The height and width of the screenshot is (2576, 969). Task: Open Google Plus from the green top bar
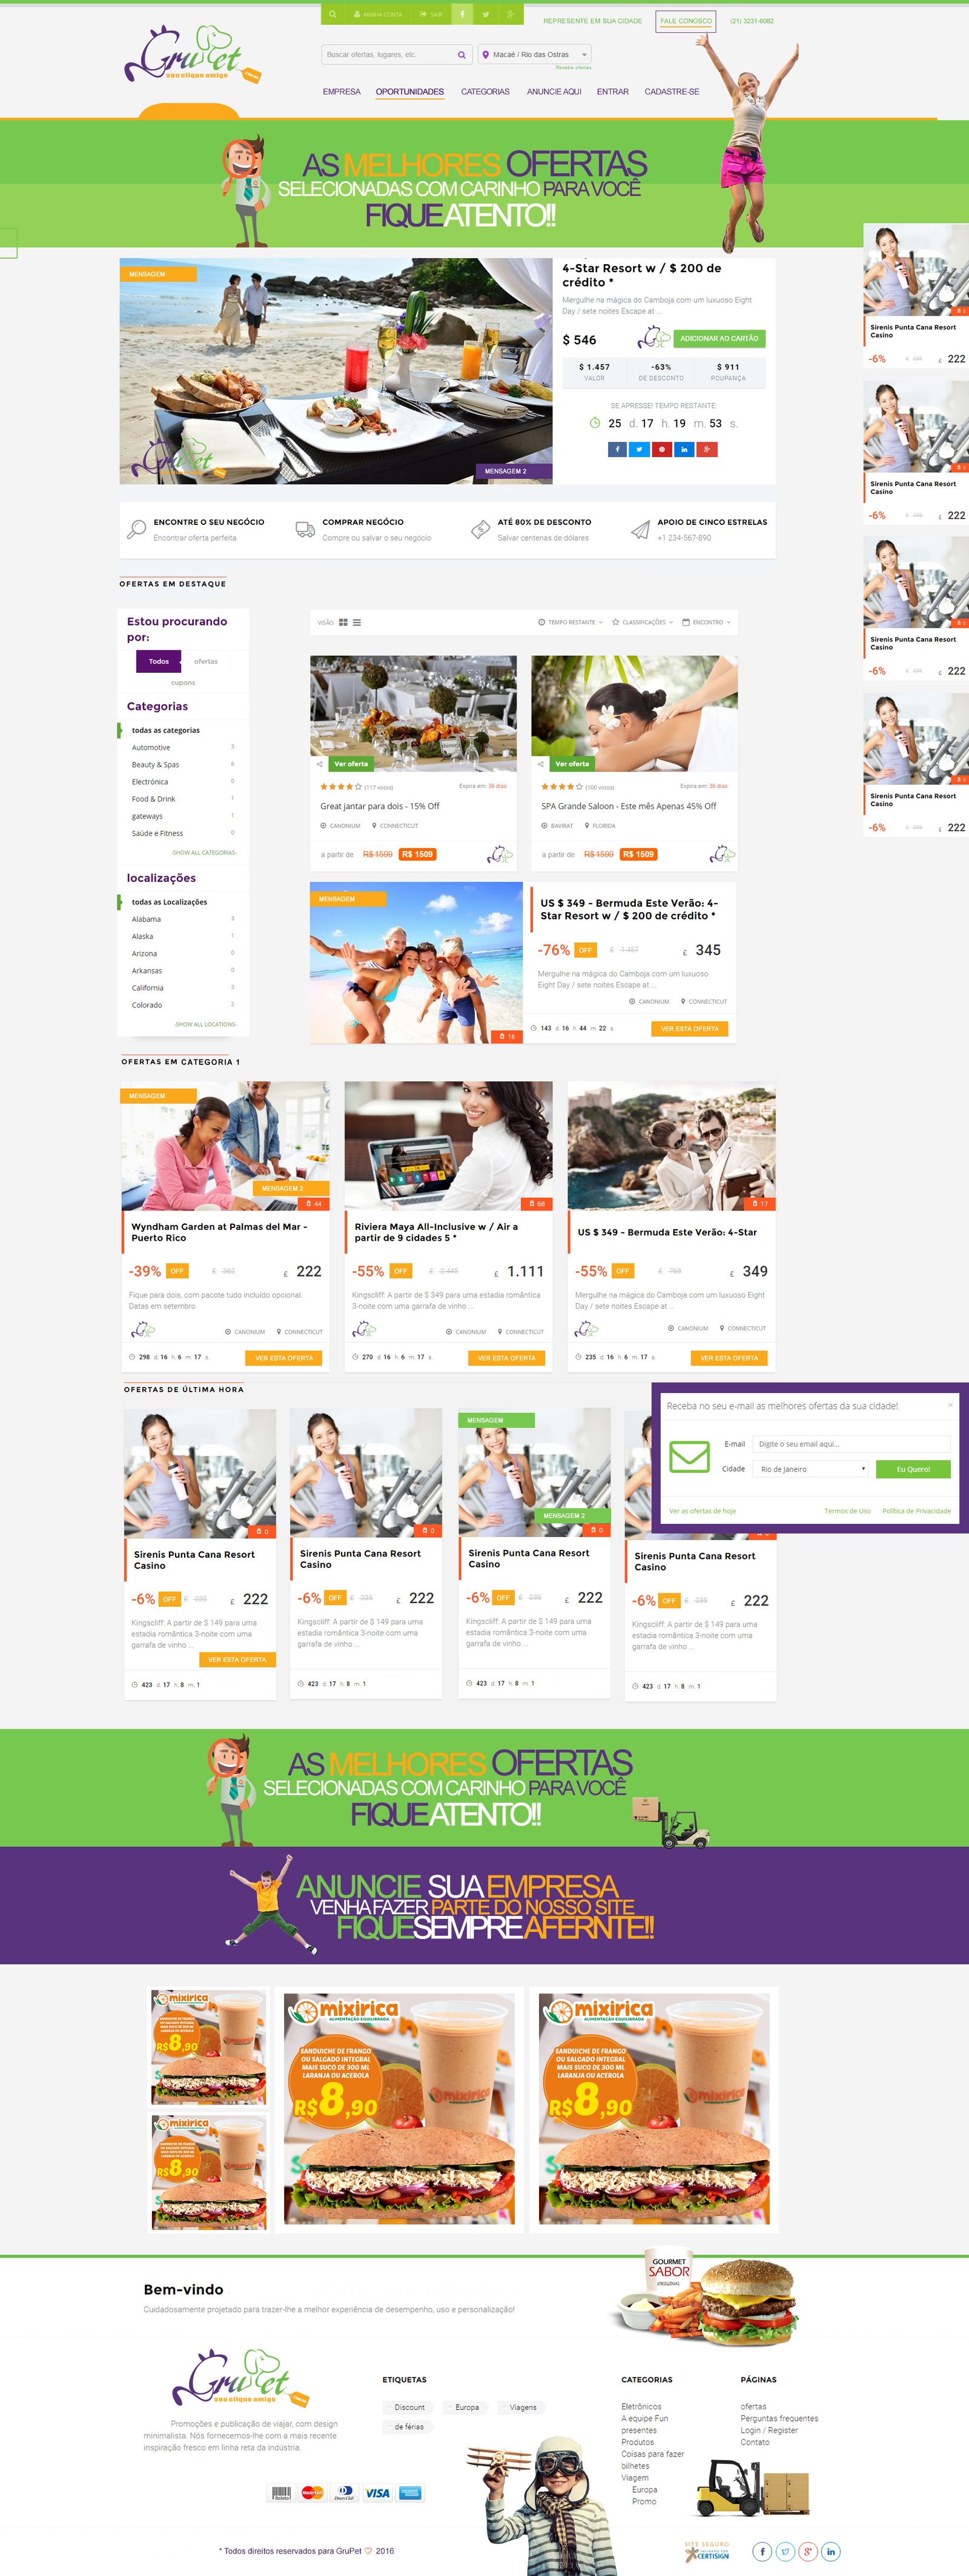[x=511, y=15]
